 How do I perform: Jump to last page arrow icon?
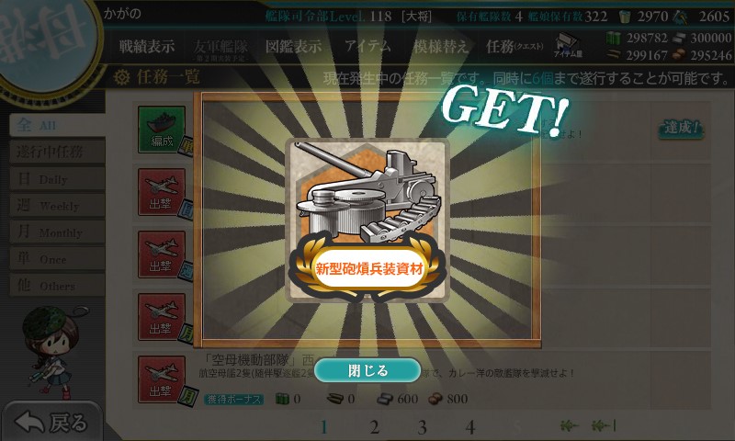604,425
